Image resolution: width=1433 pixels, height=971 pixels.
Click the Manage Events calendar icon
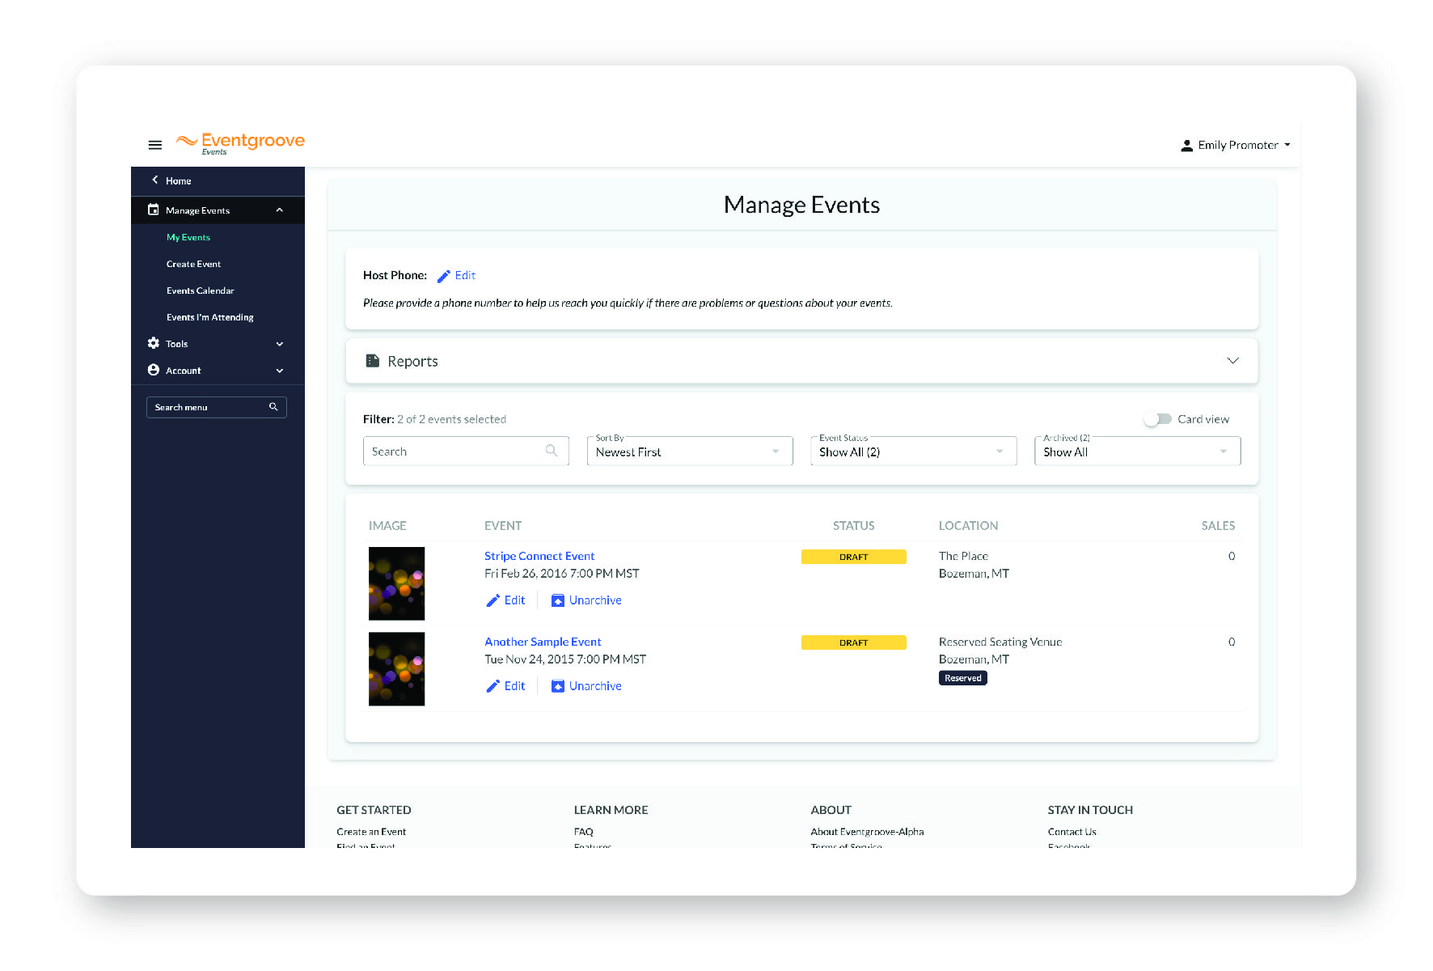(153, 210)
